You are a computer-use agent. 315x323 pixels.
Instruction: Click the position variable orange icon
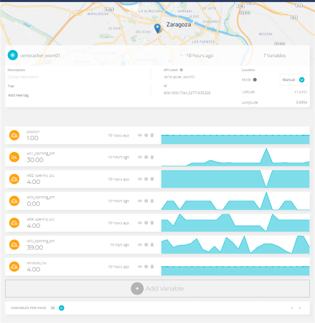pyautogui.click(x=14, y=135)
